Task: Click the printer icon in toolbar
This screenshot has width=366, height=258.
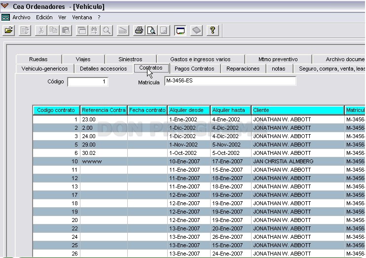Action: [x=139, y=31]
